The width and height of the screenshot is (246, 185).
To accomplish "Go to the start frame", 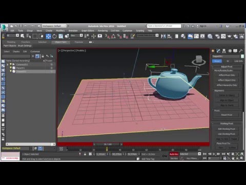I will (205, 154).
